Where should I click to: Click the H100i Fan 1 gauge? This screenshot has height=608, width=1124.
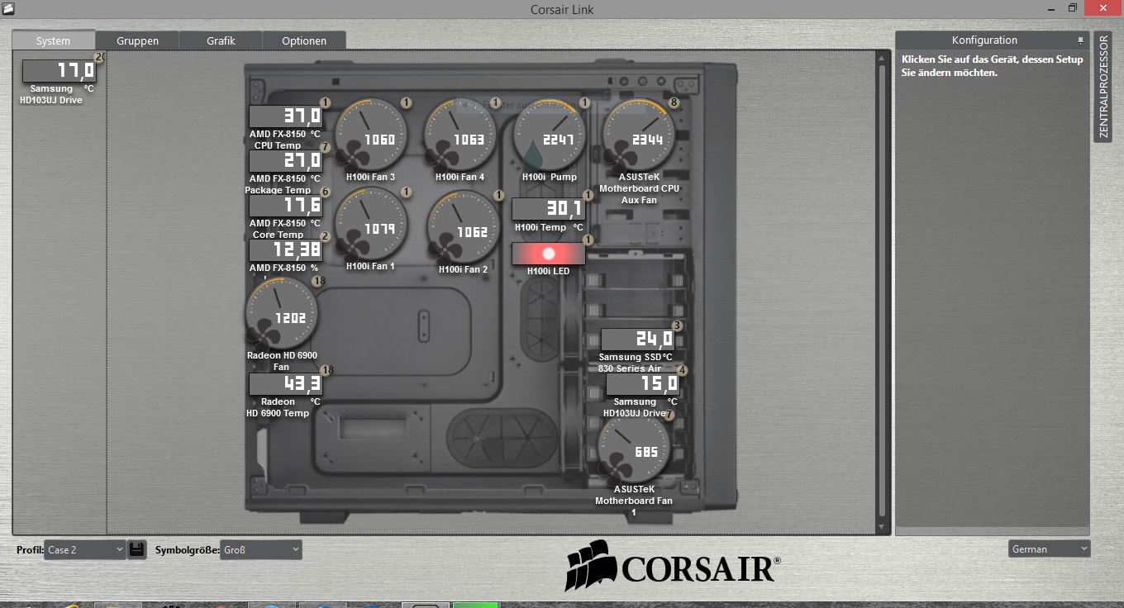(370, 225)
